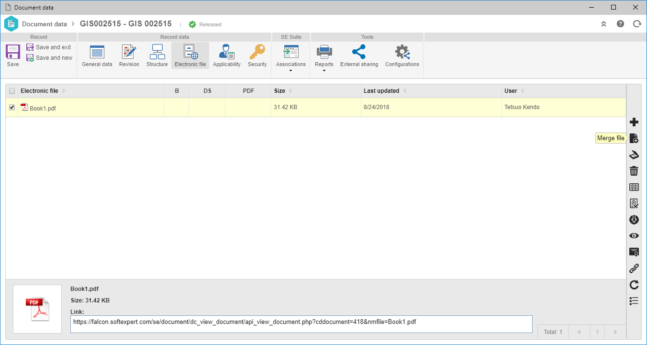Uncheck the Book1.pdf row checkbox
Screen dimensions: 647x345
pyautogui.click(x=12, y=107)
